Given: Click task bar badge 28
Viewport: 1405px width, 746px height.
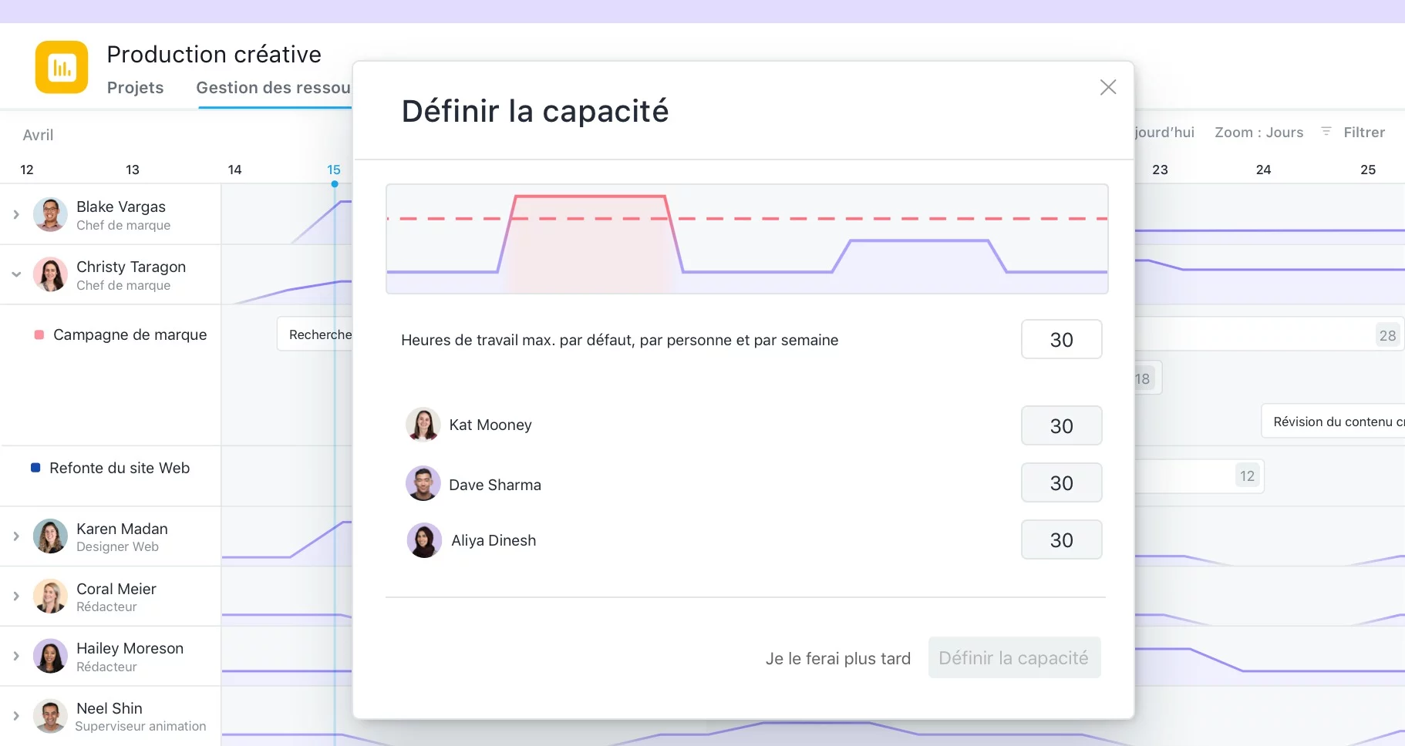Looking at the screenshot, I should [1387, 335].
